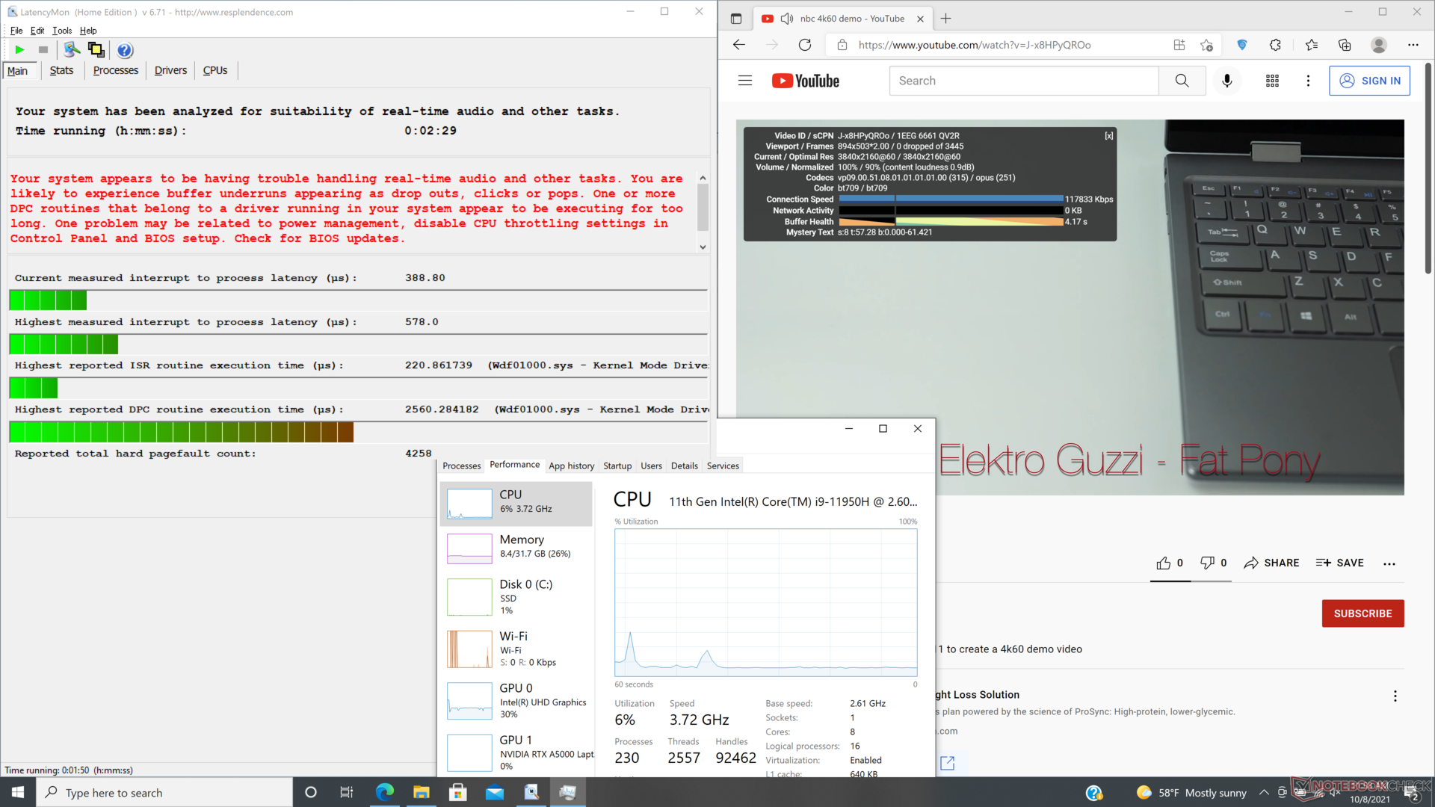Mute tab via the speaker icon
Screen dimensions: 1435x807
pyautogui.click(x=786, y=19)
